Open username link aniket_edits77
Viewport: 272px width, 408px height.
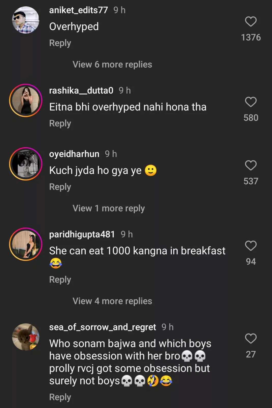[78, 10]
